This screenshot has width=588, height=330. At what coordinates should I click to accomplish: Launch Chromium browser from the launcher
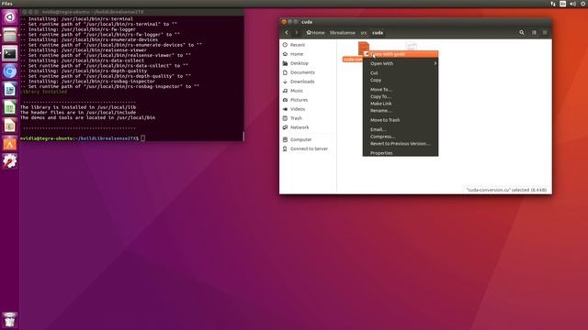10,71
